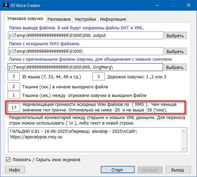Toggle the Показать / Скрыть окно журнала checkbox
Viewport: 197px width, 177px height.
(8, 160)
